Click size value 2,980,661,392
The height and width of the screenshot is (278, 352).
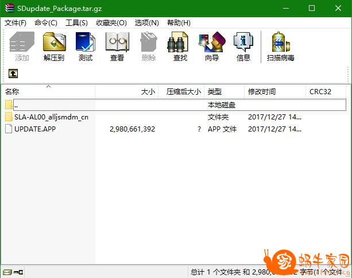tap(132, 129)
